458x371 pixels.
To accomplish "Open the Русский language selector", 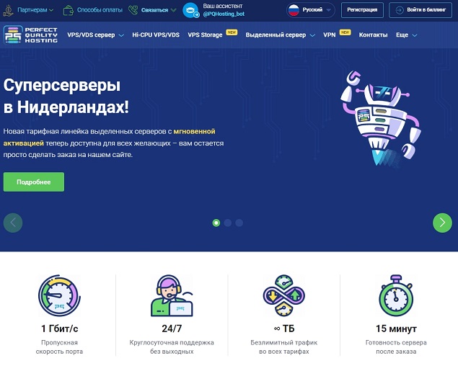I will point(311,10).
